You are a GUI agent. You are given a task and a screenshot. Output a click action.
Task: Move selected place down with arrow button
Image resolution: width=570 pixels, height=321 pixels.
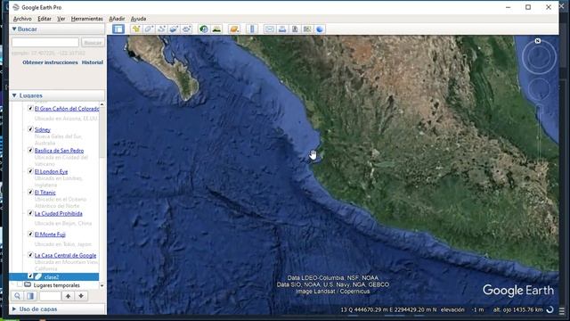click(81, 296)
